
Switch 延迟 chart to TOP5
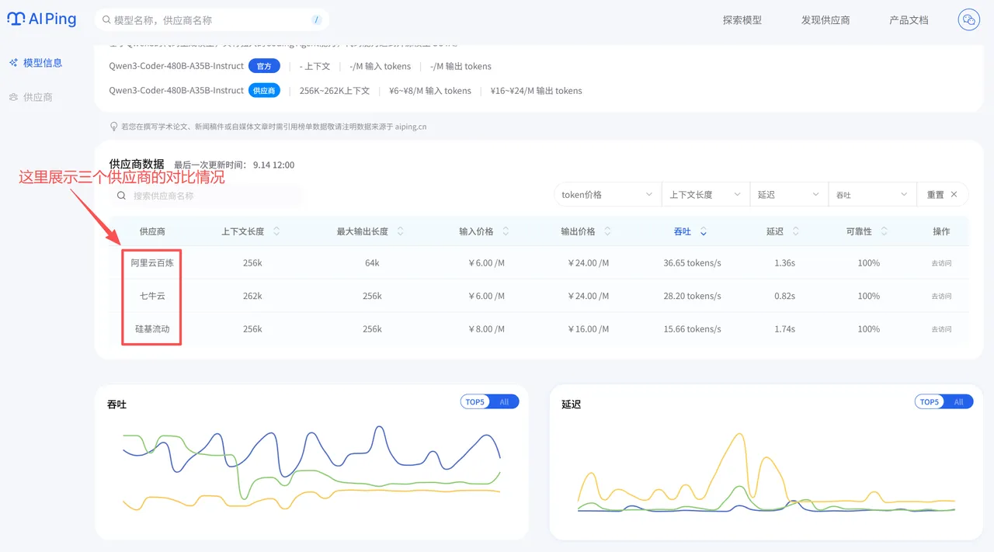[930, 402]
